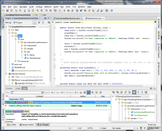Click the Synchronize toolbar icon
Viewport: 162px width, 131px height.
coord(11,11)
